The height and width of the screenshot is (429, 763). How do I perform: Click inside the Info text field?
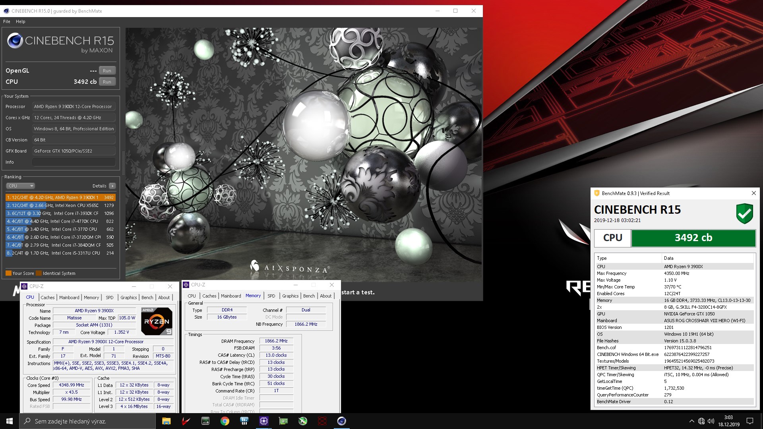[74, 162]
